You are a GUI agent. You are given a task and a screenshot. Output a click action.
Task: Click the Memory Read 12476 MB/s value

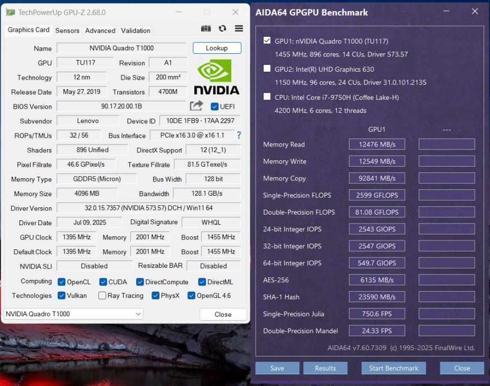[x=377, y=144]
